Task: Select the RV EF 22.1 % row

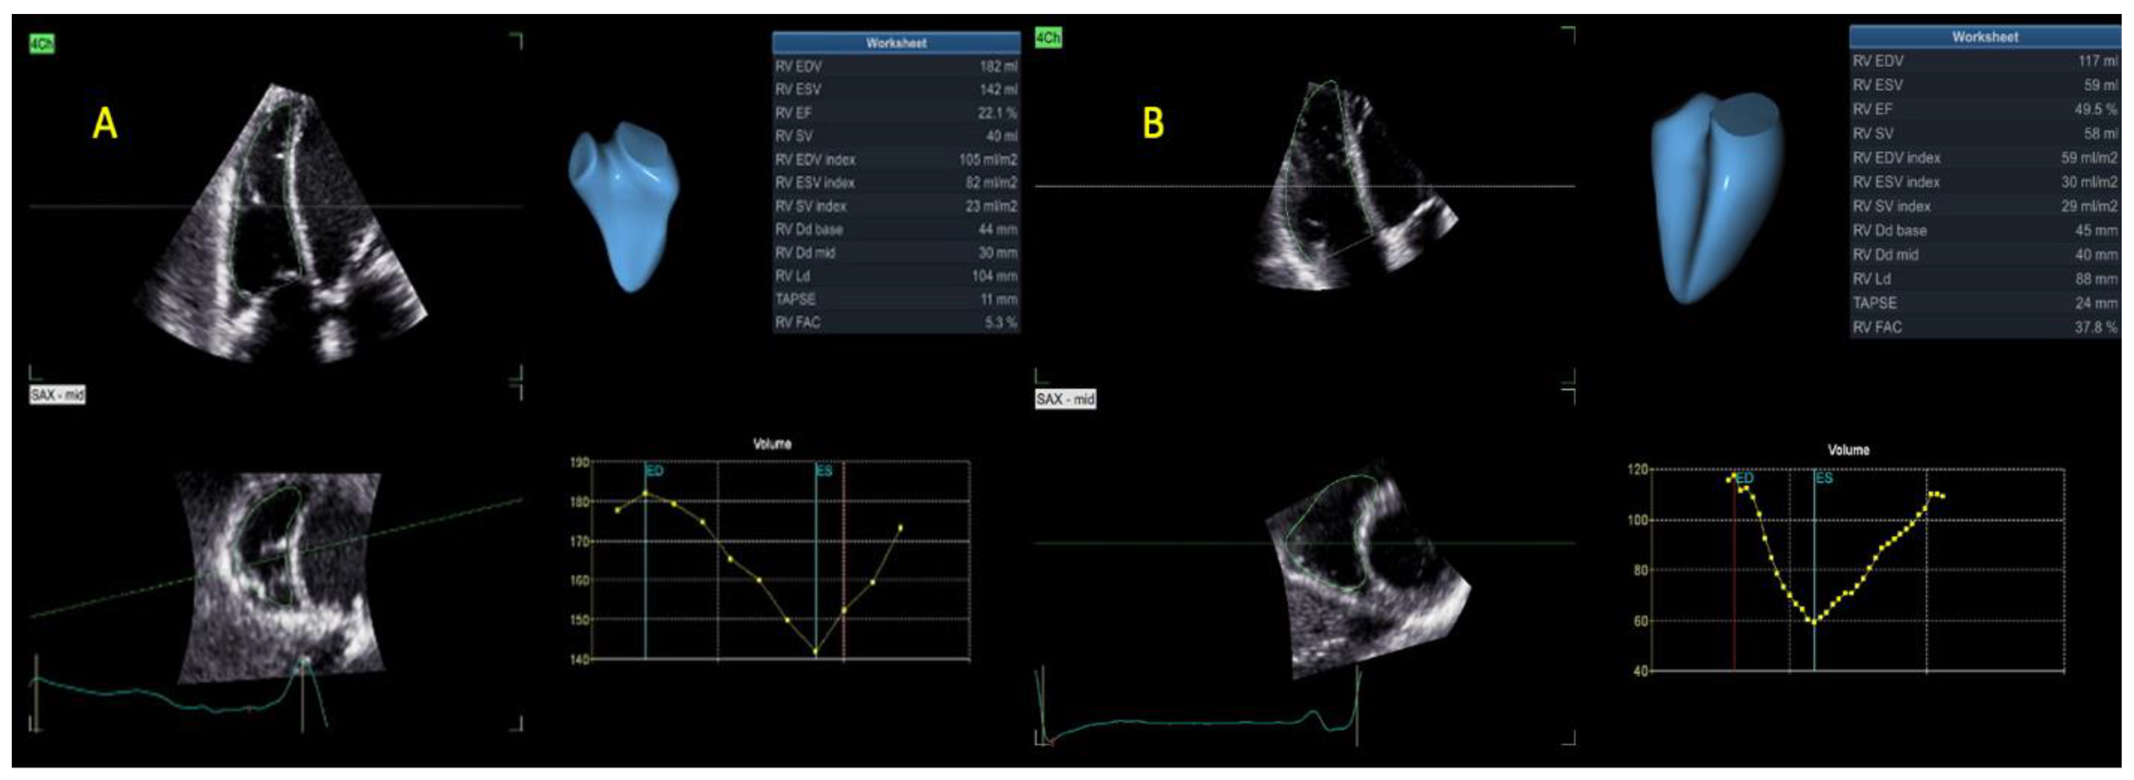Action: point(896,112)
